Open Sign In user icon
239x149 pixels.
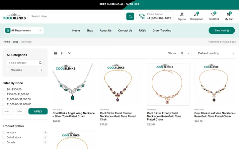click(x=182, y=14)
